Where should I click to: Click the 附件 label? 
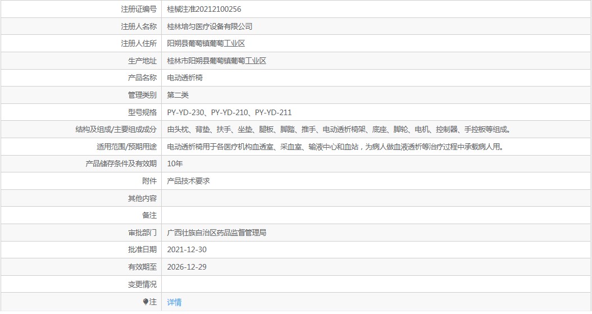pyautogui.click(x=149, y=181)
